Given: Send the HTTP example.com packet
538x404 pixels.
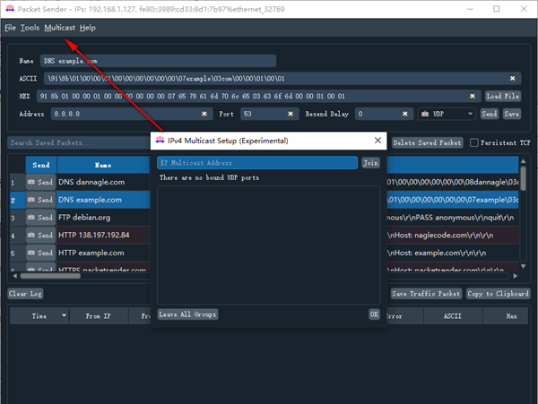Looking at the screenshot, I should [41, 253].
